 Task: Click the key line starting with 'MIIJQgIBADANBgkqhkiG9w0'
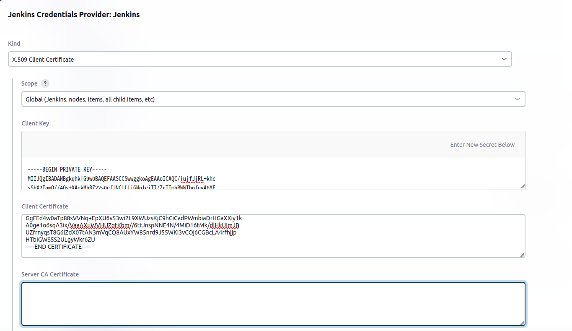[x=122, y=179]
